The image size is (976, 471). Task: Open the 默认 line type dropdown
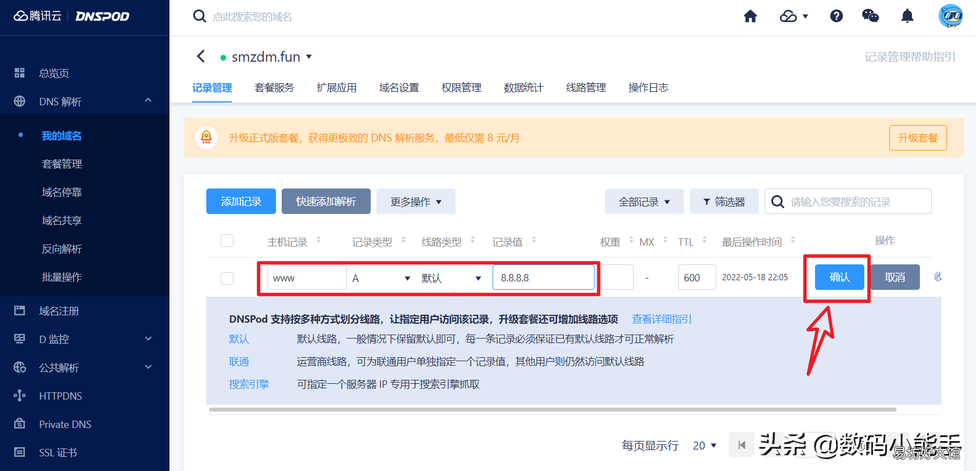click(452, 278)
